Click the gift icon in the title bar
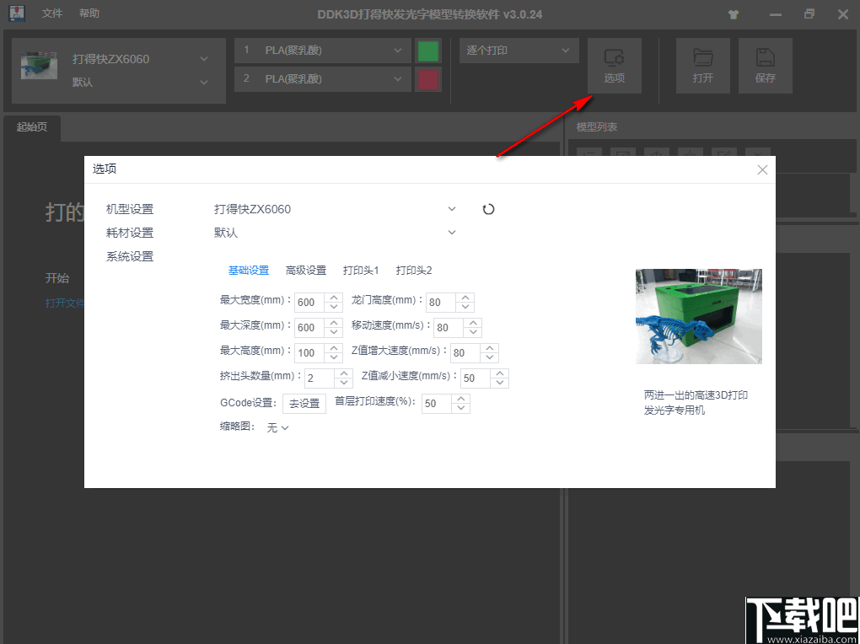860x644 pixels. (x=733, y=13)
